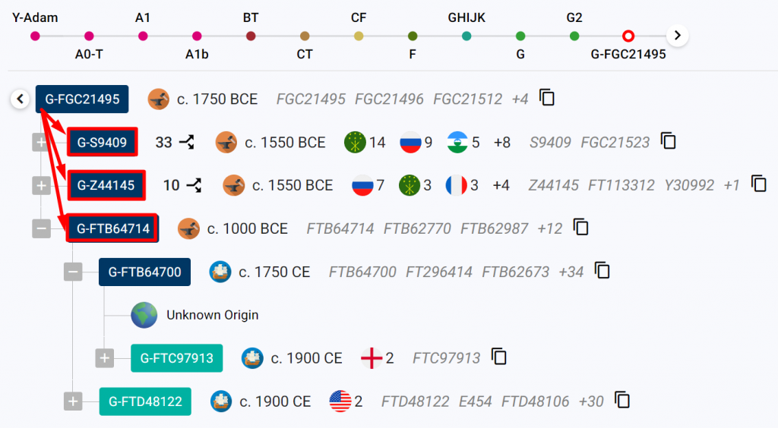Select the G-FTB64714 haplogroup label
Viewport: 778px width, 428px height.
click(x=112, y=228)
